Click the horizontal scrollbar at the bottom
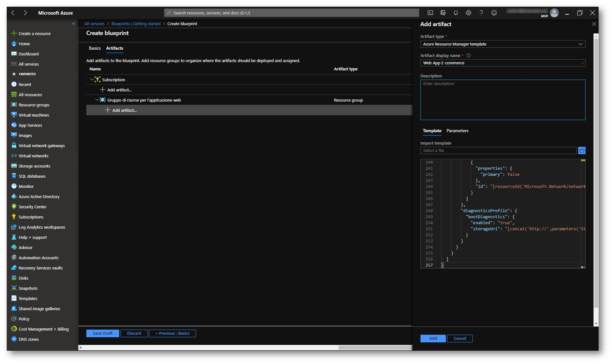The height and width of the screenshot is (364, 612). [x=375, y=347]
